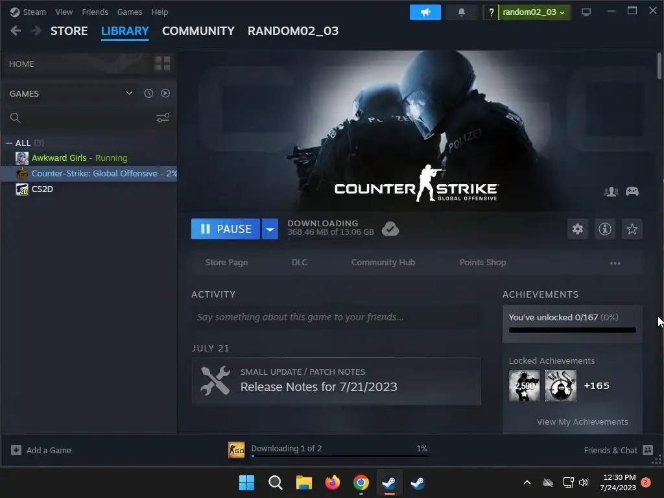This screenshot has width=664, height=498.
Task: Open the Steam menu
Action: [x=34, y=12]
